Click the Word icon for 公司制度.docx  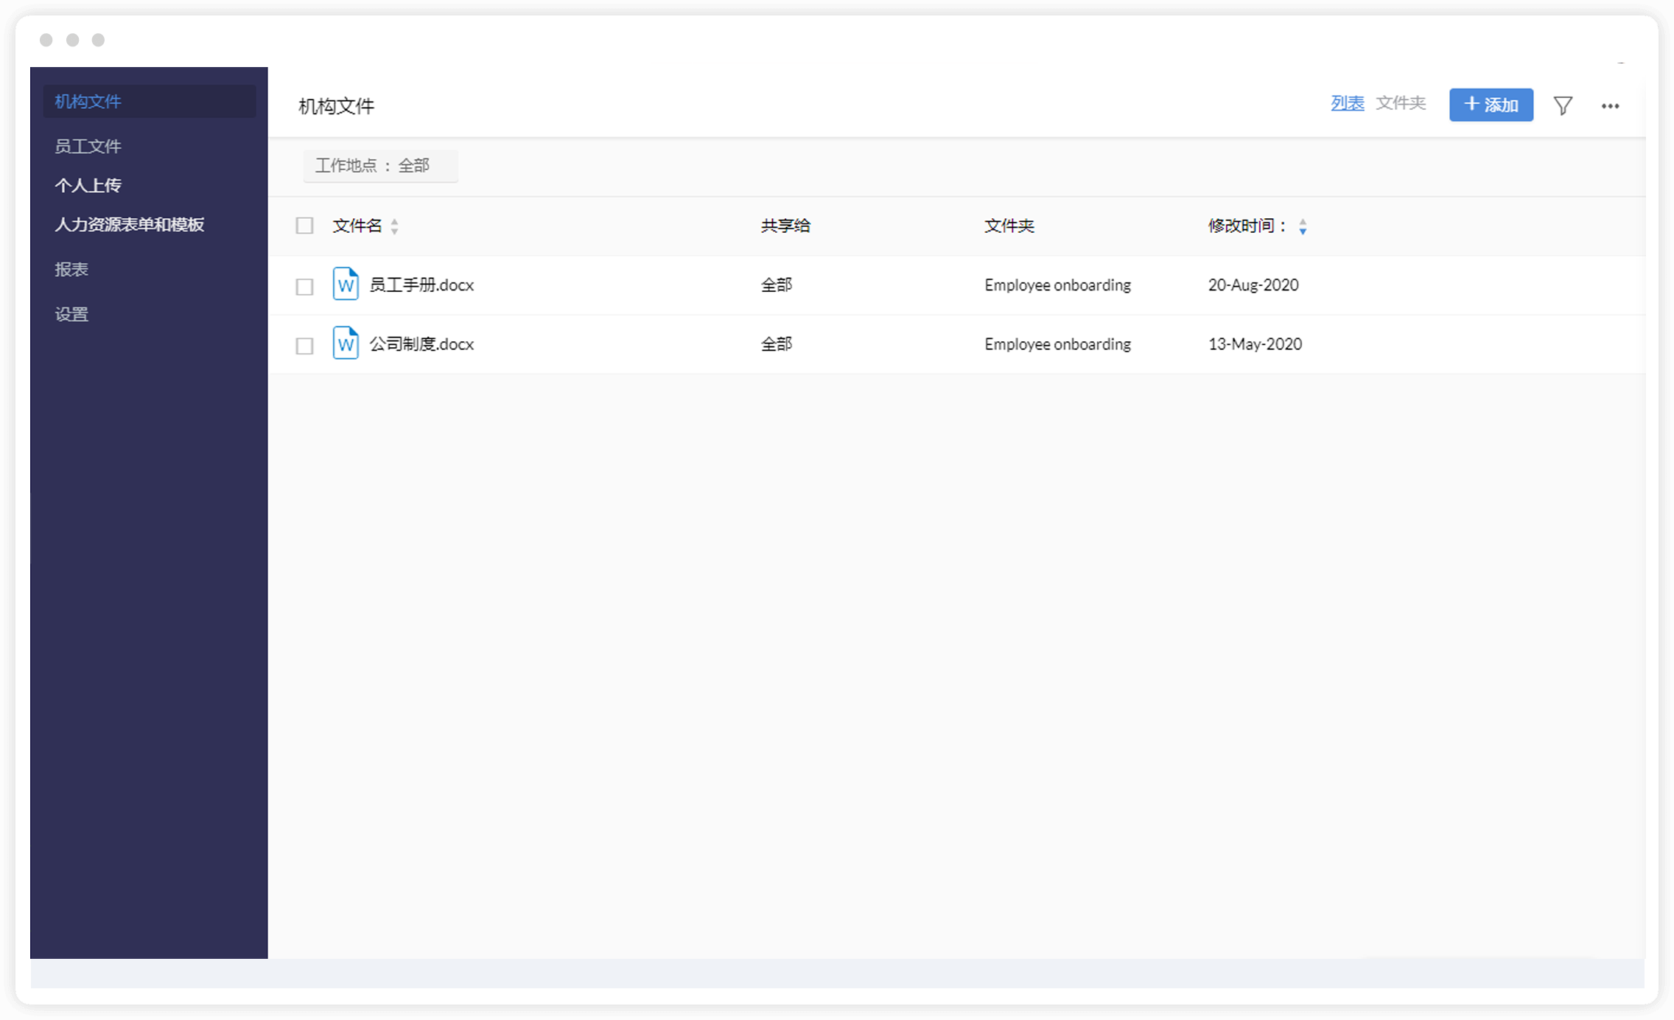[x=346, y=343]
